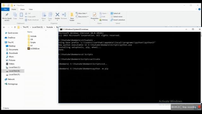202x114 pixels.
Task: Switch to the Share ribbon tab
Action: (22, 9)
